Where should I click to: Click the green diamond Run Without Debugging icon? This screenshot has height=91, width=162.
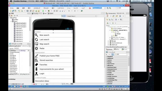click(x=49, y=11)
